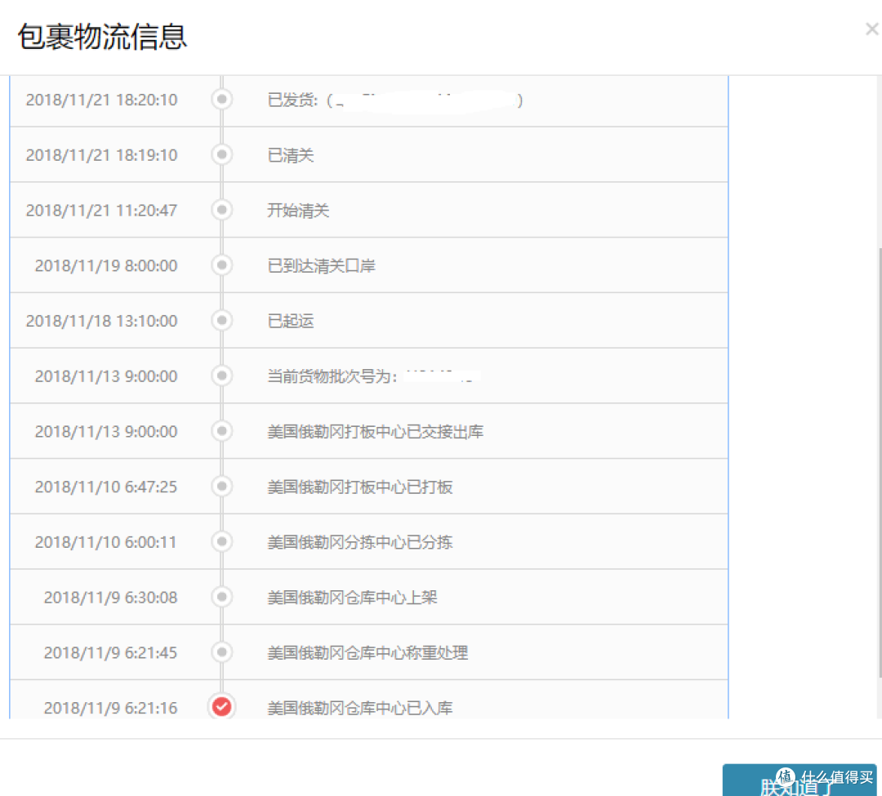
Task: Click the status text 美国俄勒冈打板中心已打板
Action: pos(360,487)
